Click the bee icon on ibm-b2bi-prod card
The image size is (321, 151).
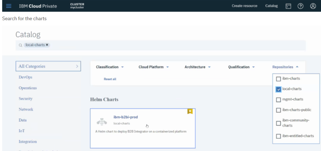pyautogui.click(x=102, y=121)
